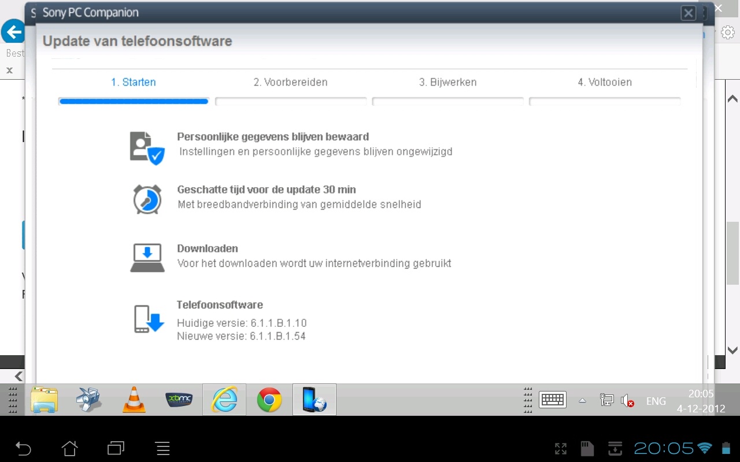Show hidden system tray icons

tap(582, 400)
